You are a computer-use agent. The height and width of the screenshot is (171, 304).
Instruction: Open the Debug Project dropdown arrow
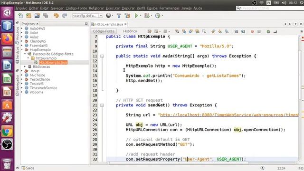coord(151,16)
